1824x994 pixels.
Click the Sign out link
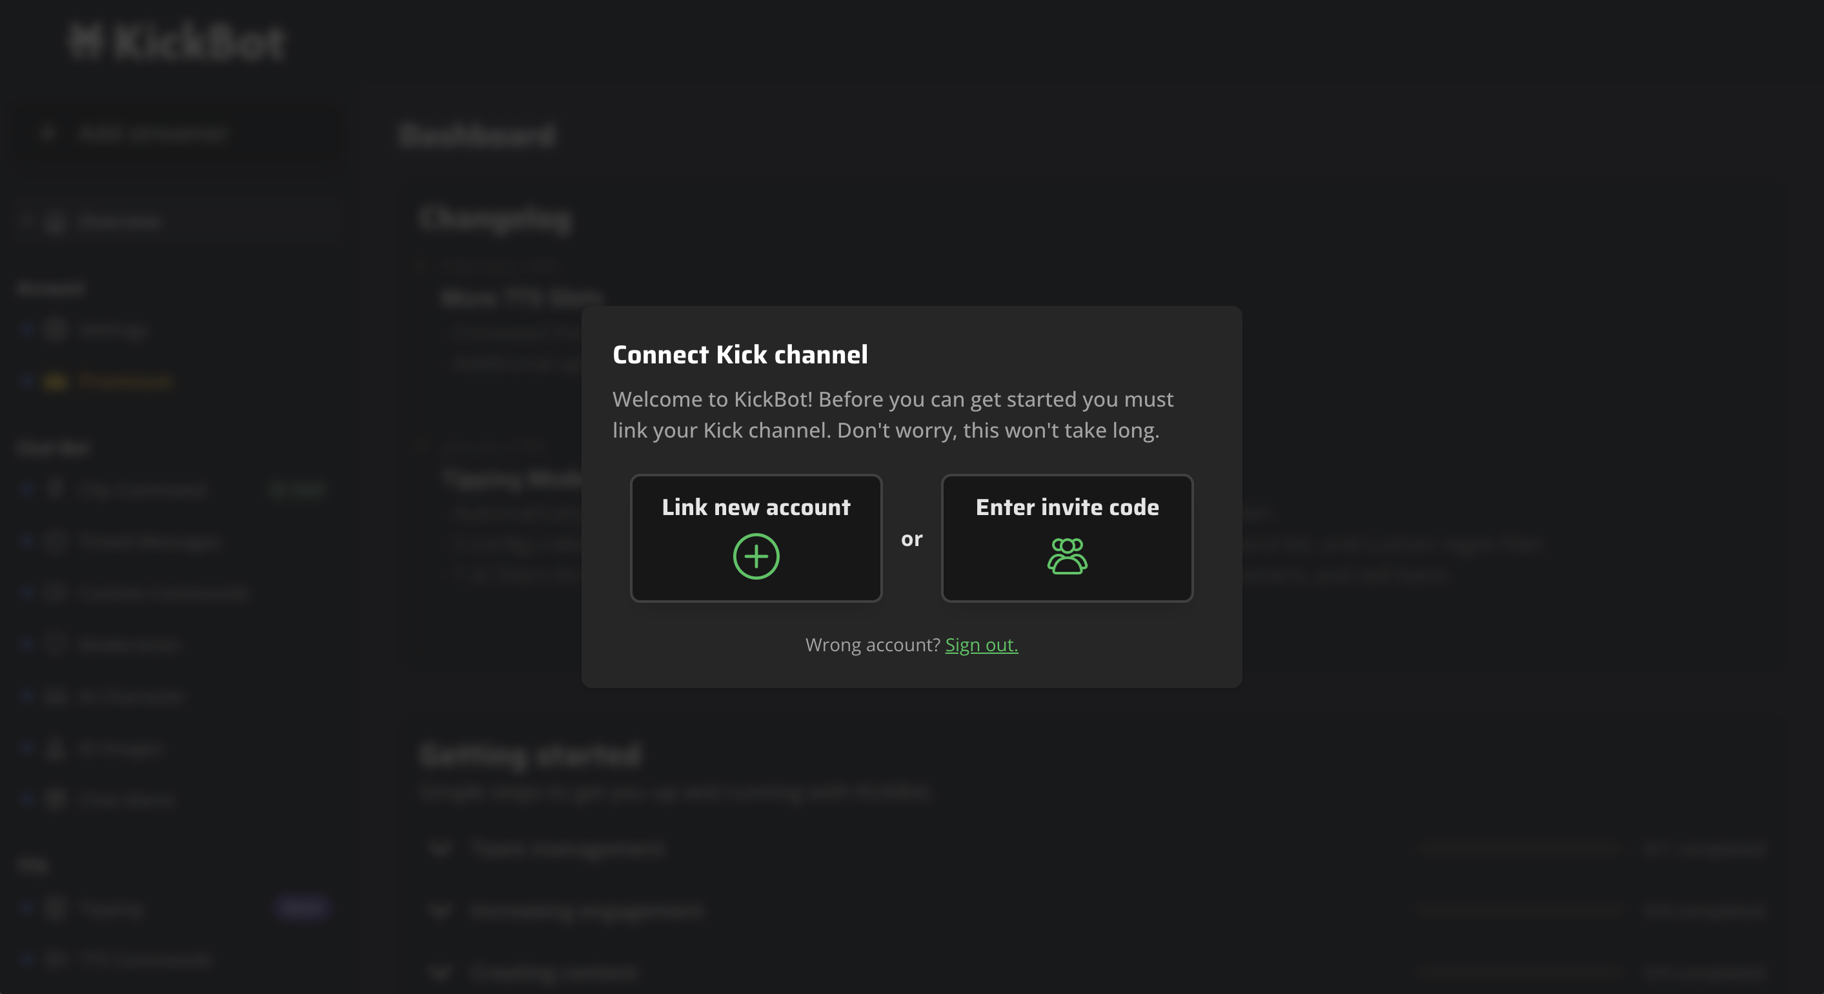982,645
